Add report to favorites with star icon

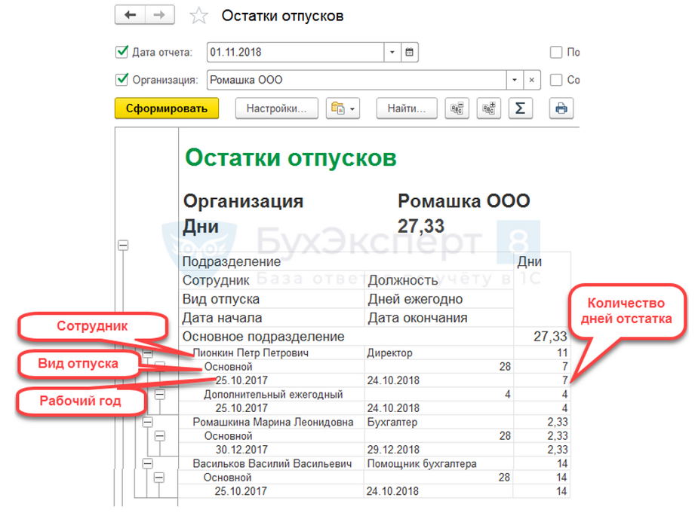(198, 16)
